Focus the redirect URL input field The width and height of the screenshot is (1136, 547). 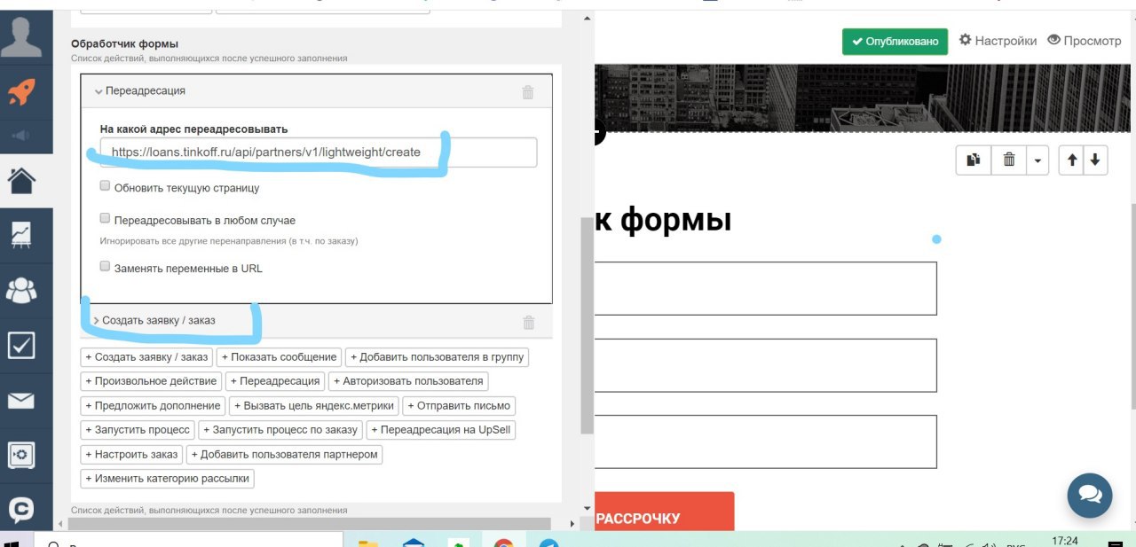click(x=319, y=152)
